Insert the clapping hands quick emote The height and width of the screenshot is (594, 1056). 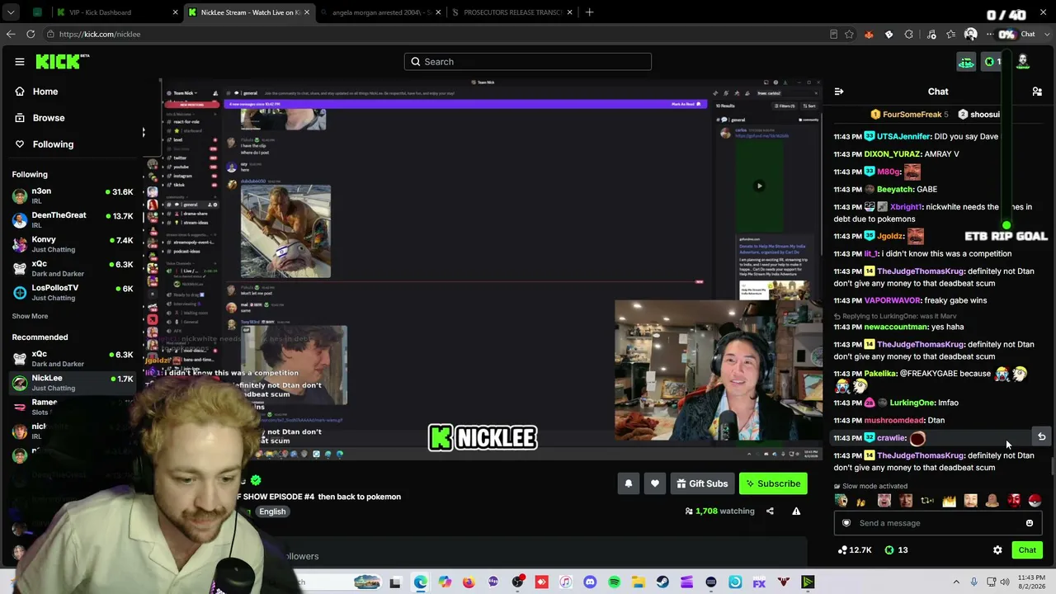pos(862,501)
